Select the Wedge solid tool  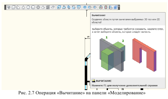18,7
